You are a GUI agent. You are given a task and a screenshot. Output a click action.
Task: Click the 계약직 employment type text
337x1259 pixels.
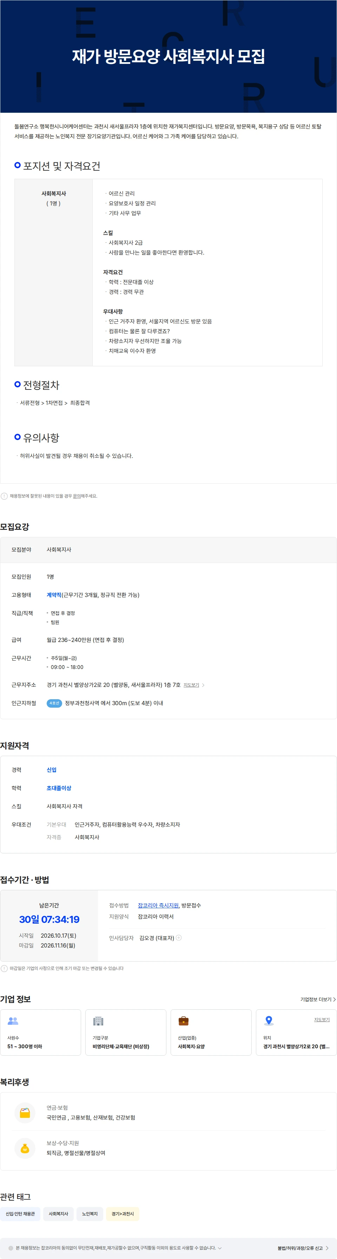pyautogui.click(x=54, y=595)
